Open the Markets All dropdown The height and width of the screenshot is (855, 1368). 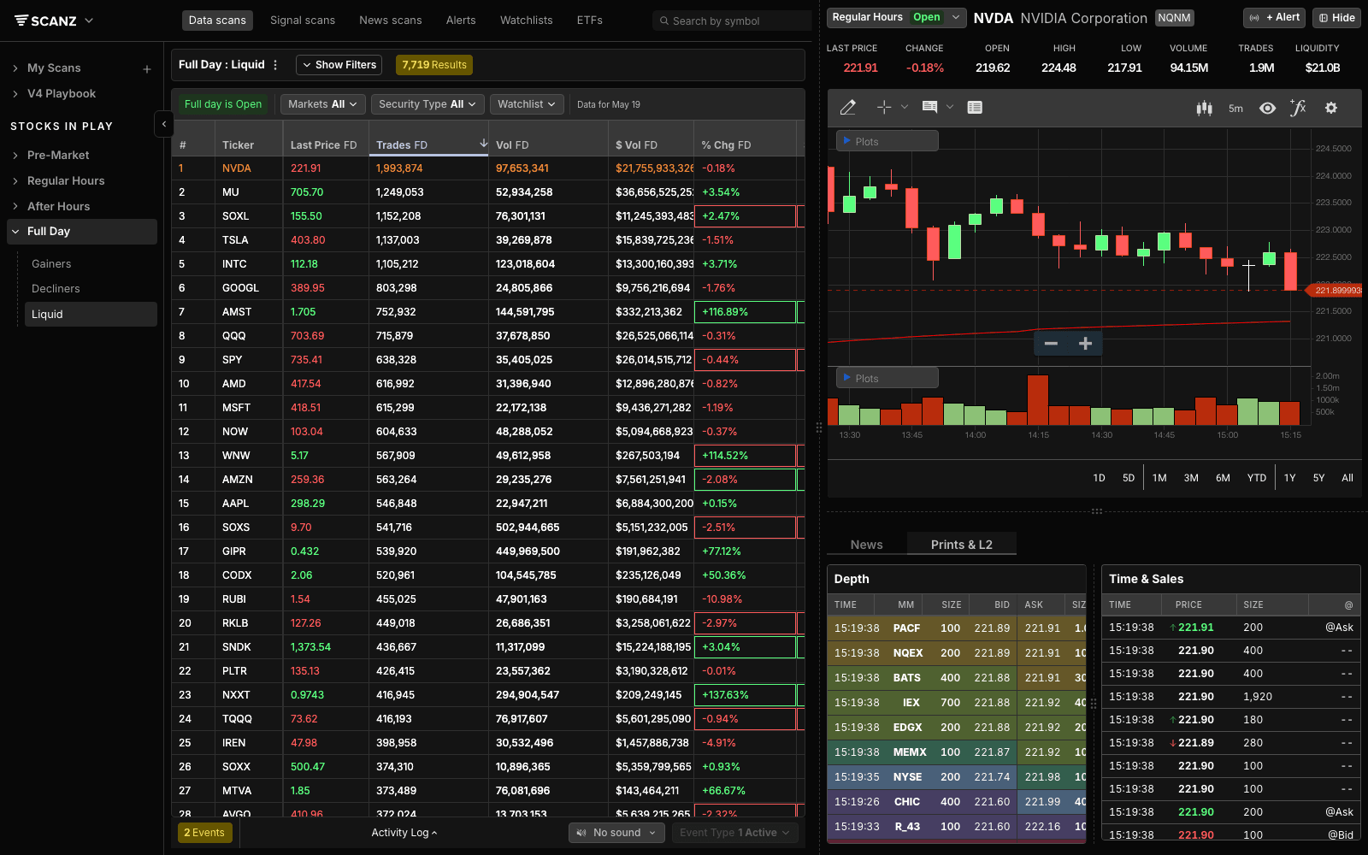coord(323,104)
